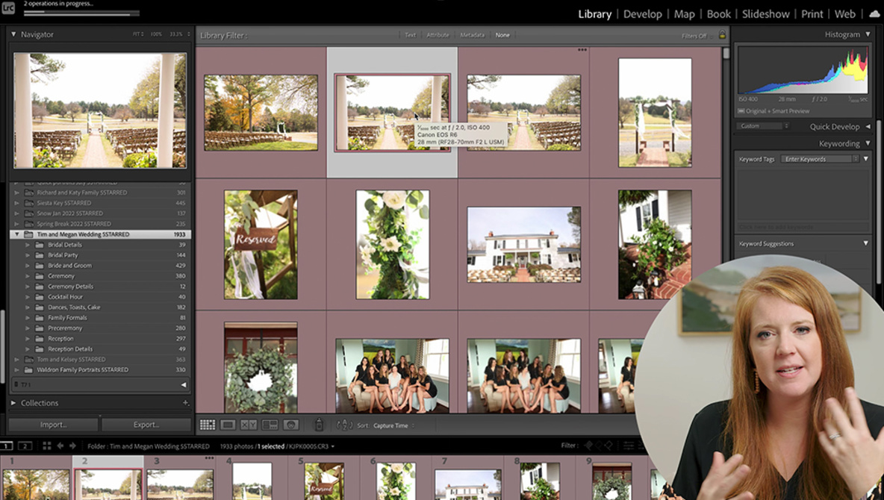Open the second window display button 2
884x500 pixels.
click(x=25, y=446)
